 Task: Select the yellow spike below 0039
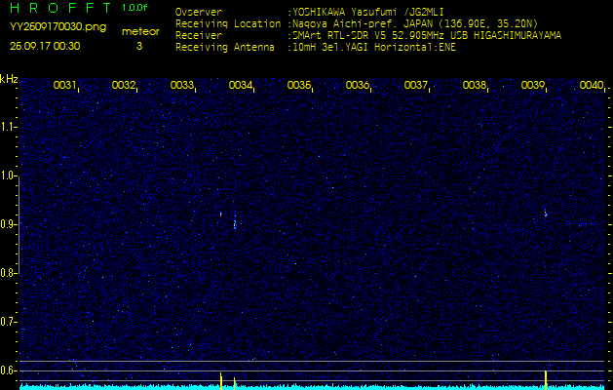click(545, 377)
